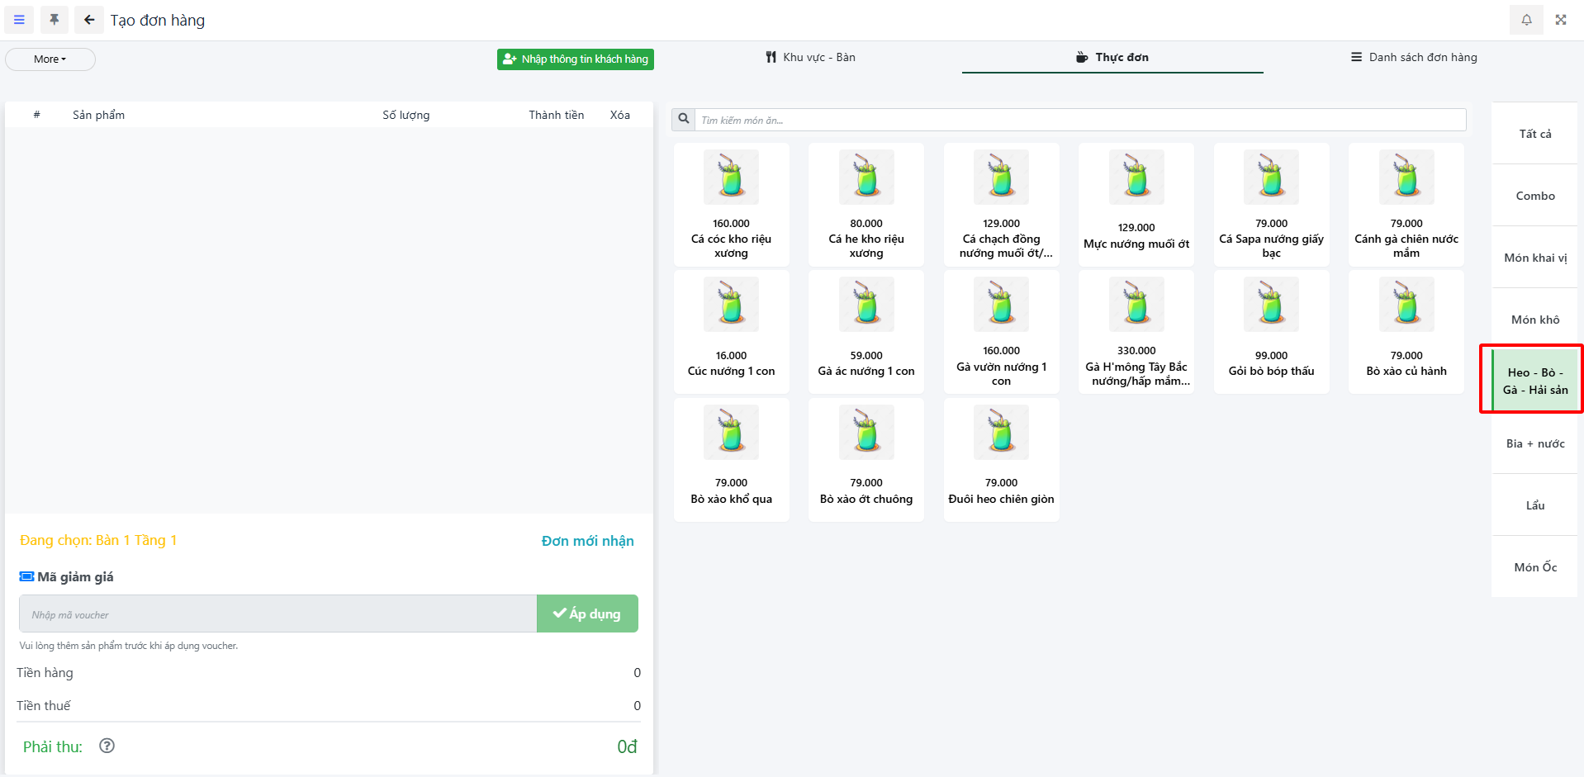Filter menu by Bia + nước category
The height and width of the screenshot is (777, 1584).
click(1534, 443)
